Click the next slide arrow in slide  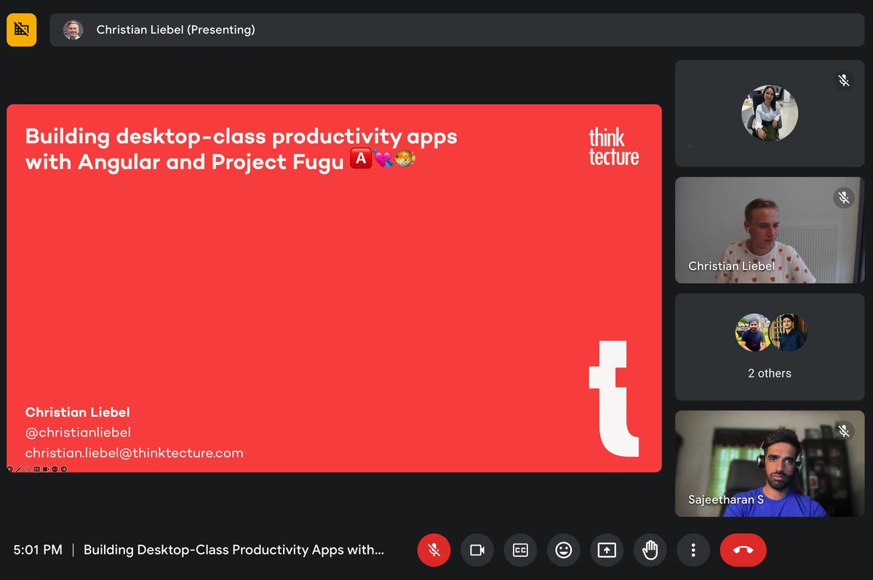tap(64, 469)
